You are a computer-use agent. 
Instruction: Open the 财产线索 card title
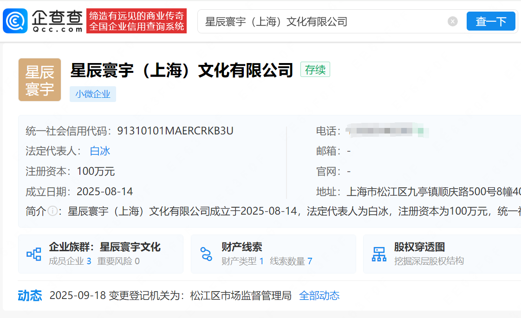[x=241, y=247]
